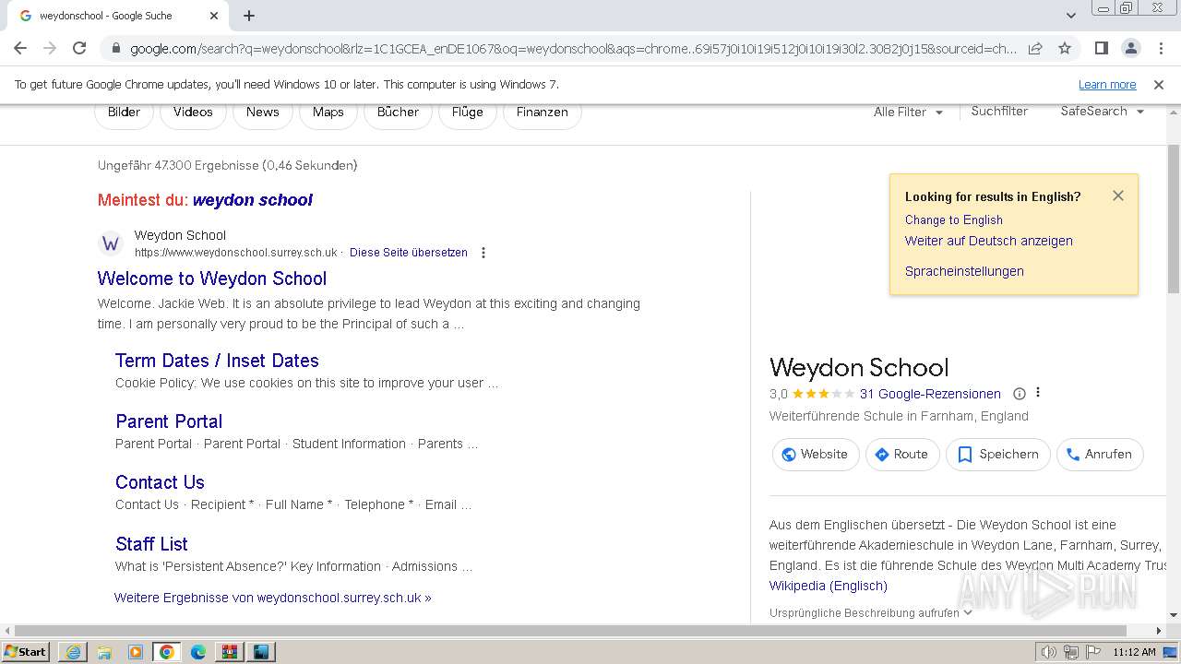Bookmark this page with star icon
Screen dimensions: 1181x664
(x=1065, y=48)
